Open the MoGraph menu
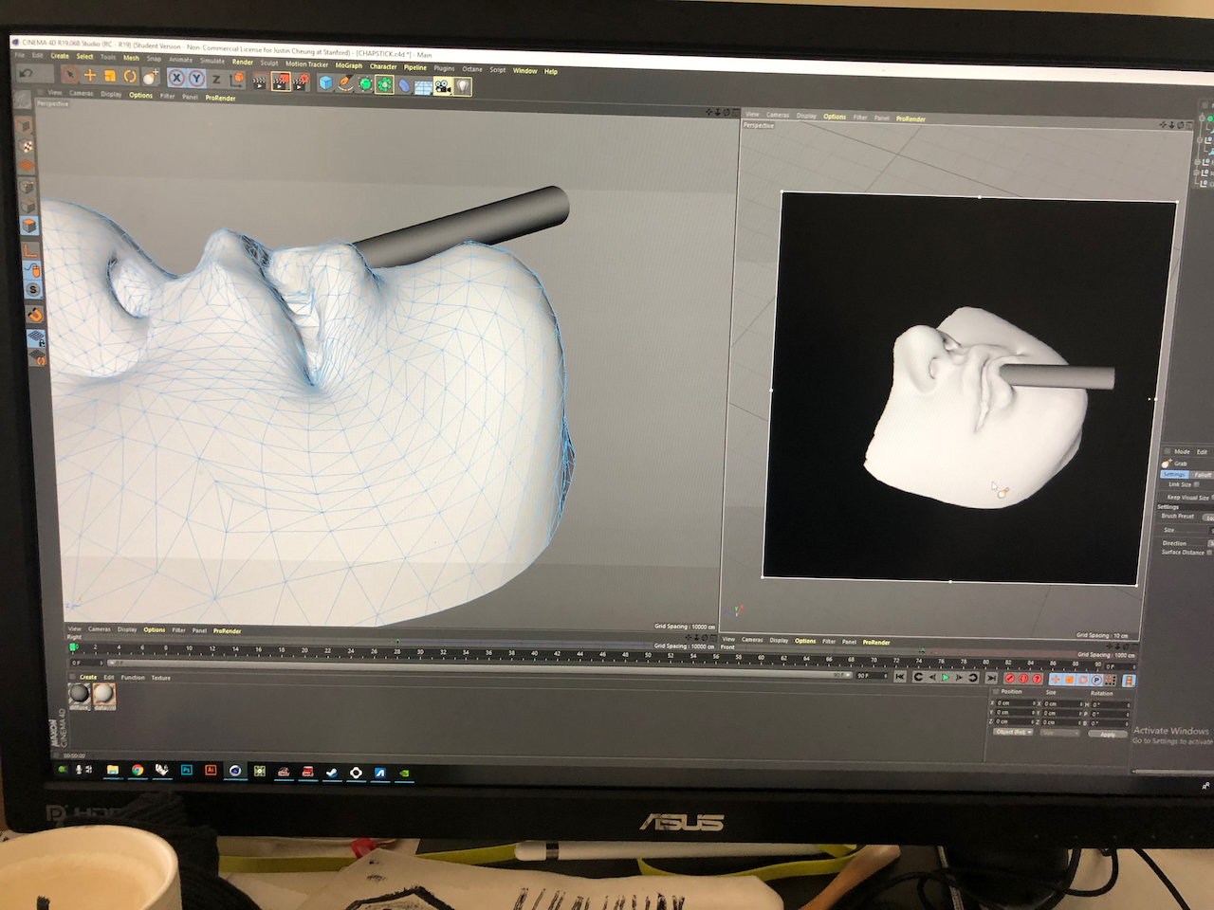 pyautogui.click(x=348, y=65)
